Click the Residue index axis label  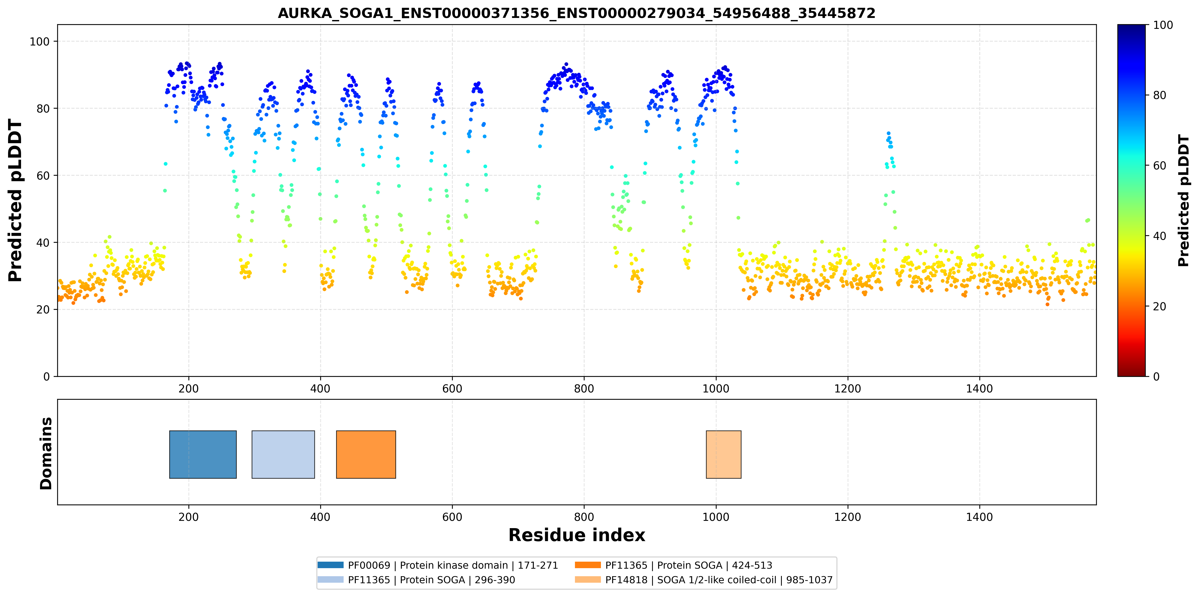coord(577,535)
